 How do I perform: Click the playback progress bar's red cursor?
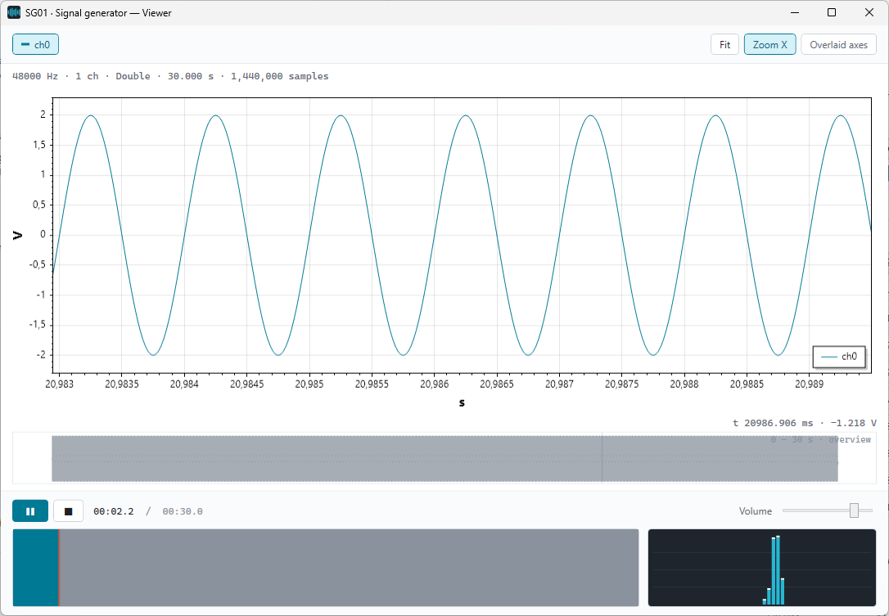(59, 568)
